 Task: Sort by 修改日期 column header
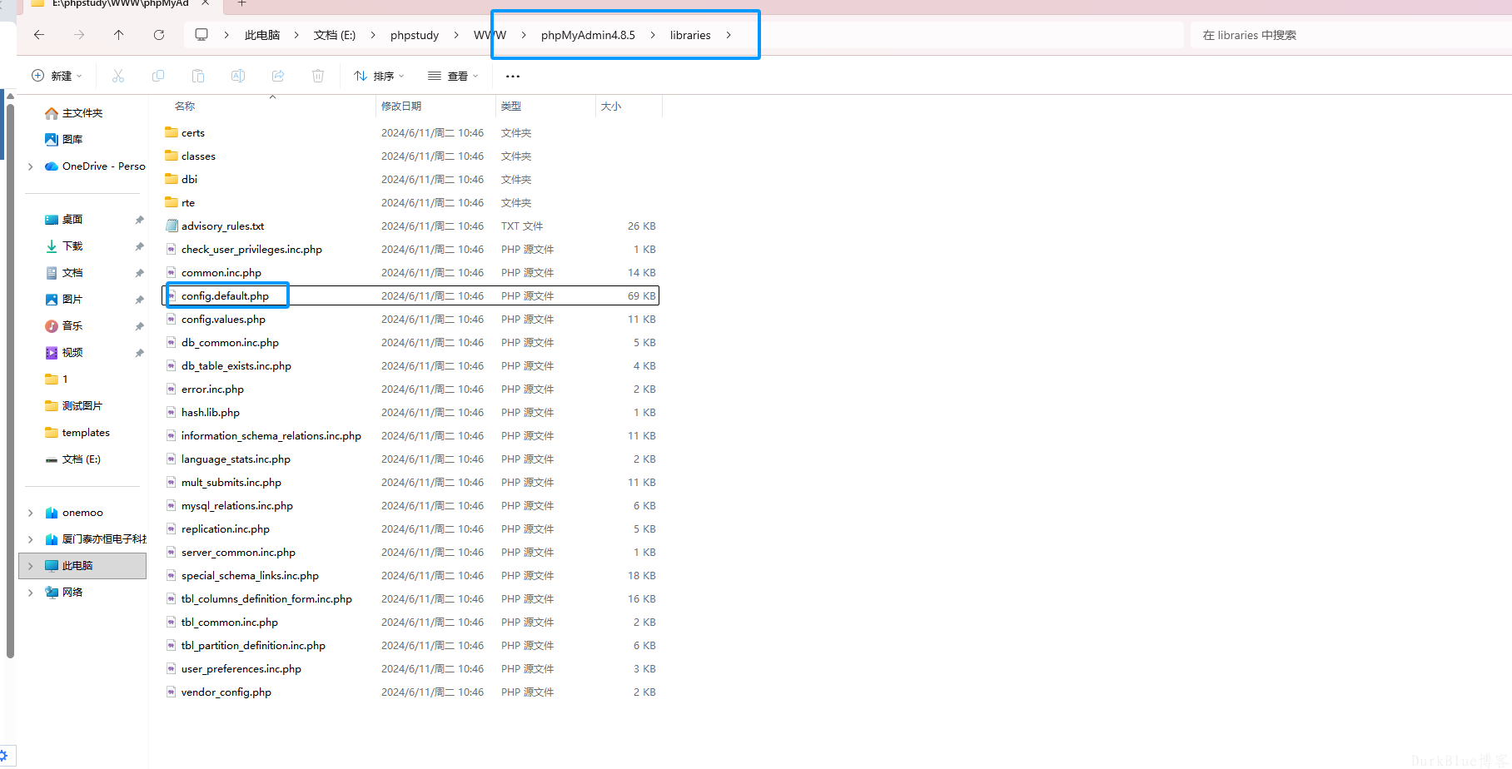(x=401, y=107)
